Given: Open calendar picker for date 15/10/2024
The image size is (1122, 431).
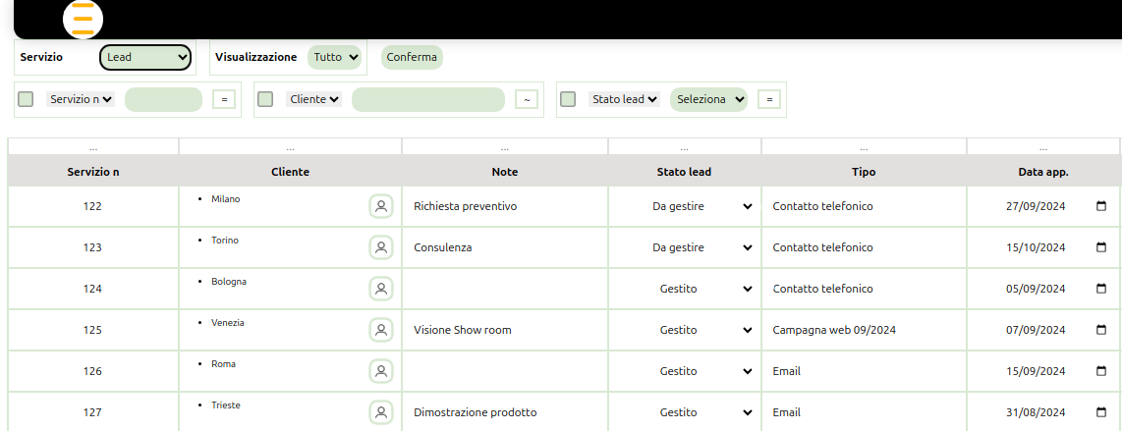Looking at the screenshot, I should [x=1100, y=247].
